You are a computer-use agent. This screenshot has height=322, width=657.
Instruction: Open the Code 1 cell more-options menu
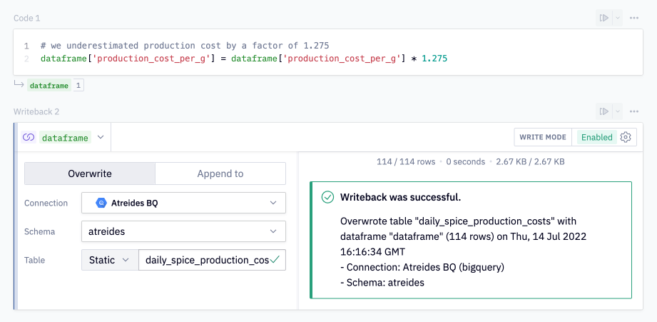(634, 18)
